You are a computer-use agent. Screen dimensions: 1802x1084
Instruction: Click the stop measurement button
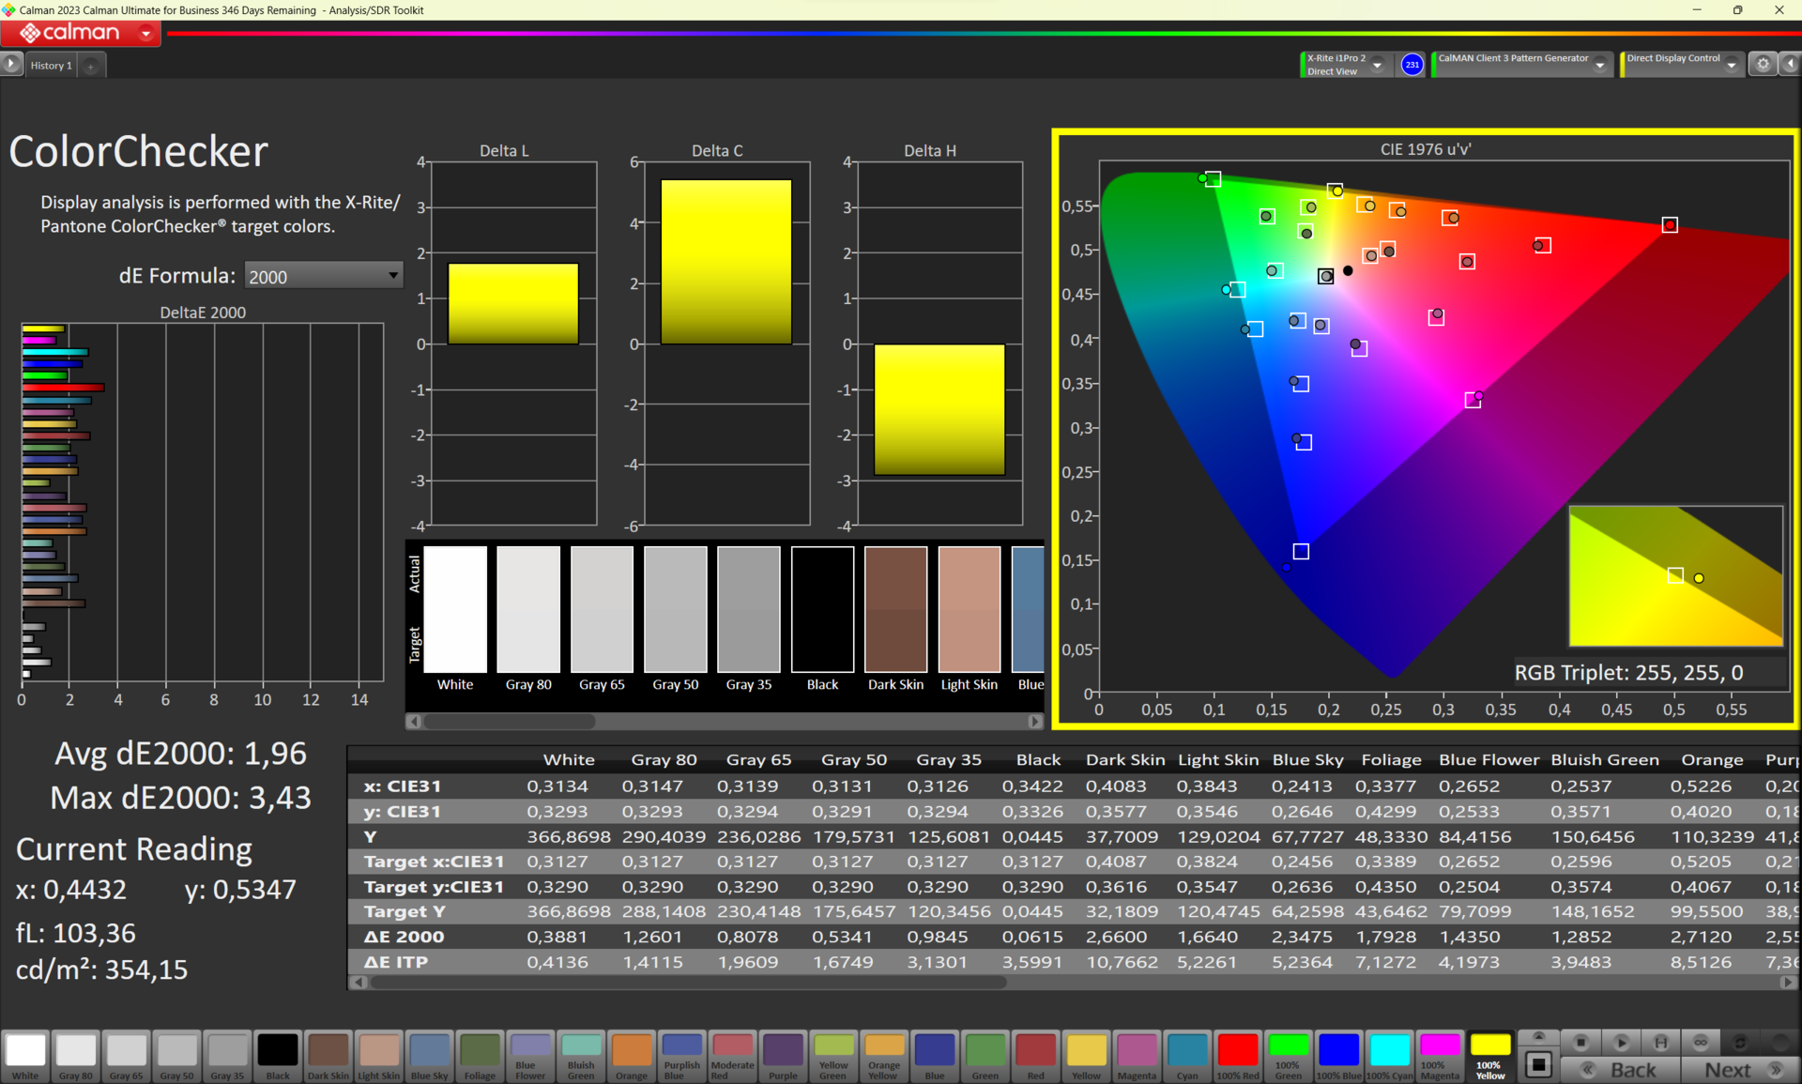click(x=1581, y=1043)
